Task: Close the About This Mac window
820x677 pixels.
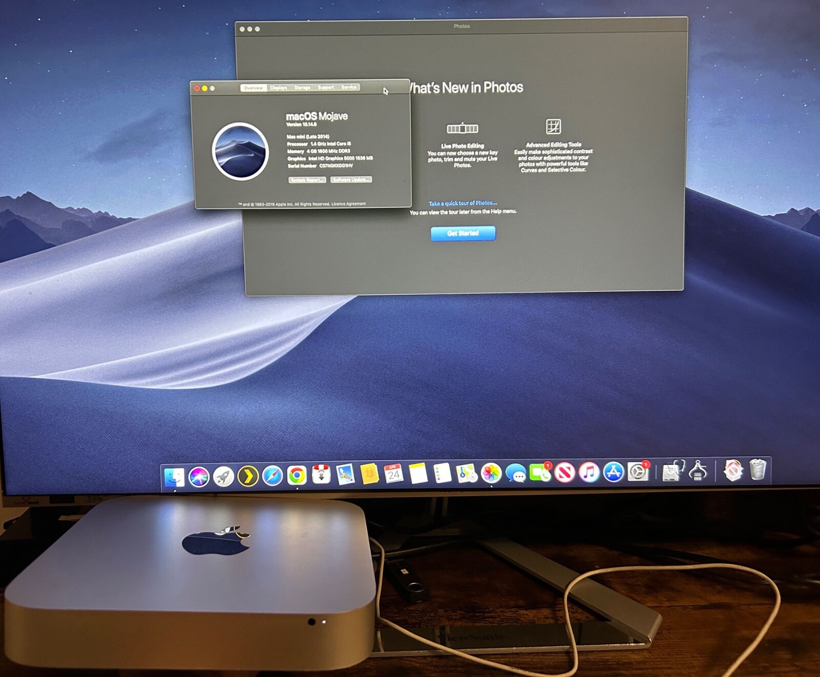Action: (x=197, y=88)
